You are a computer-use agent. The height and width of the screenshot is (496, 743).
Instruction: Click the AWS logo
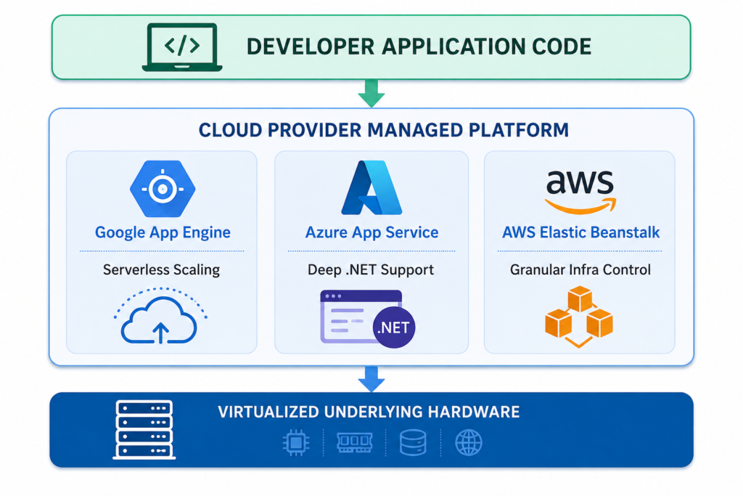pos(580,192)
